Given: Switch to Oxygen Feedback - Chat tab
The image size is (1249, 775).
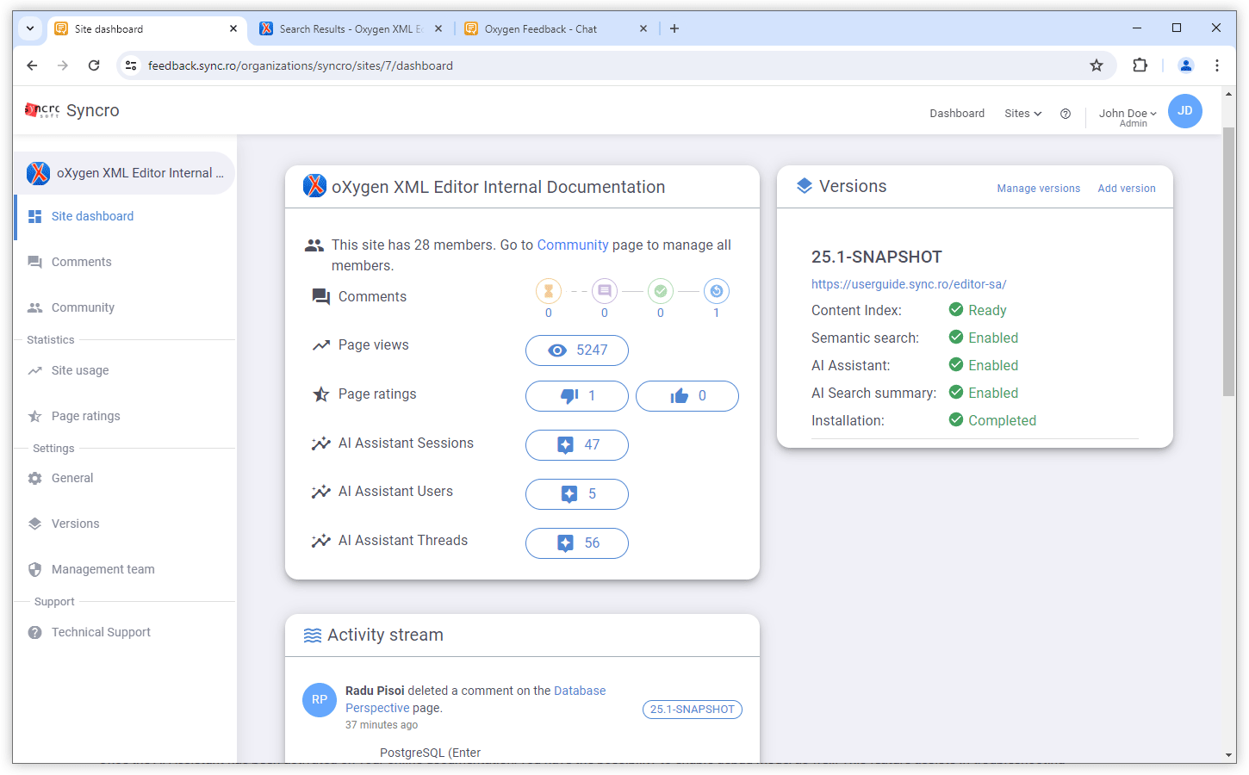Looking at the screenshot, I should click(x=556, y=29).
